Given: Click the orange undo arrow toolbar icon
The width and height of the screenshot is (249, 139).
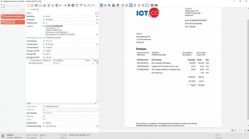Looking at the screenshot, I should [x=28, y=5].
